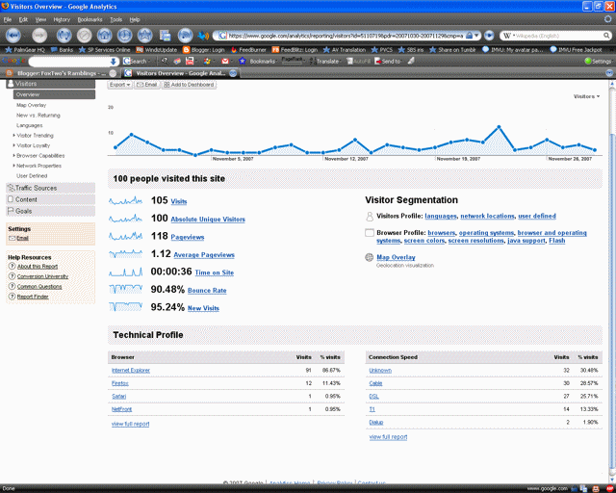Click the envelope icon under Settings
Screen dimensions: 616x493
click(12, 238)
